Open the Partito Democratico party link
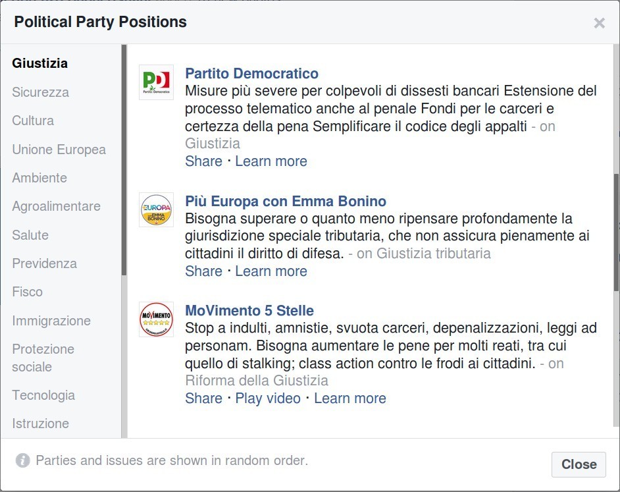The height and width of the screenshot is (492, 620). [x=251, y=74]
